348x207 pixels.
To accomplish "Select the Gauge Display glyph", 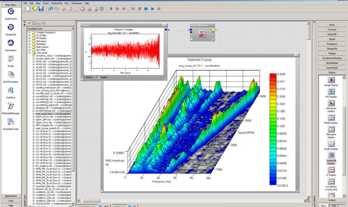I will coord(331,80).
